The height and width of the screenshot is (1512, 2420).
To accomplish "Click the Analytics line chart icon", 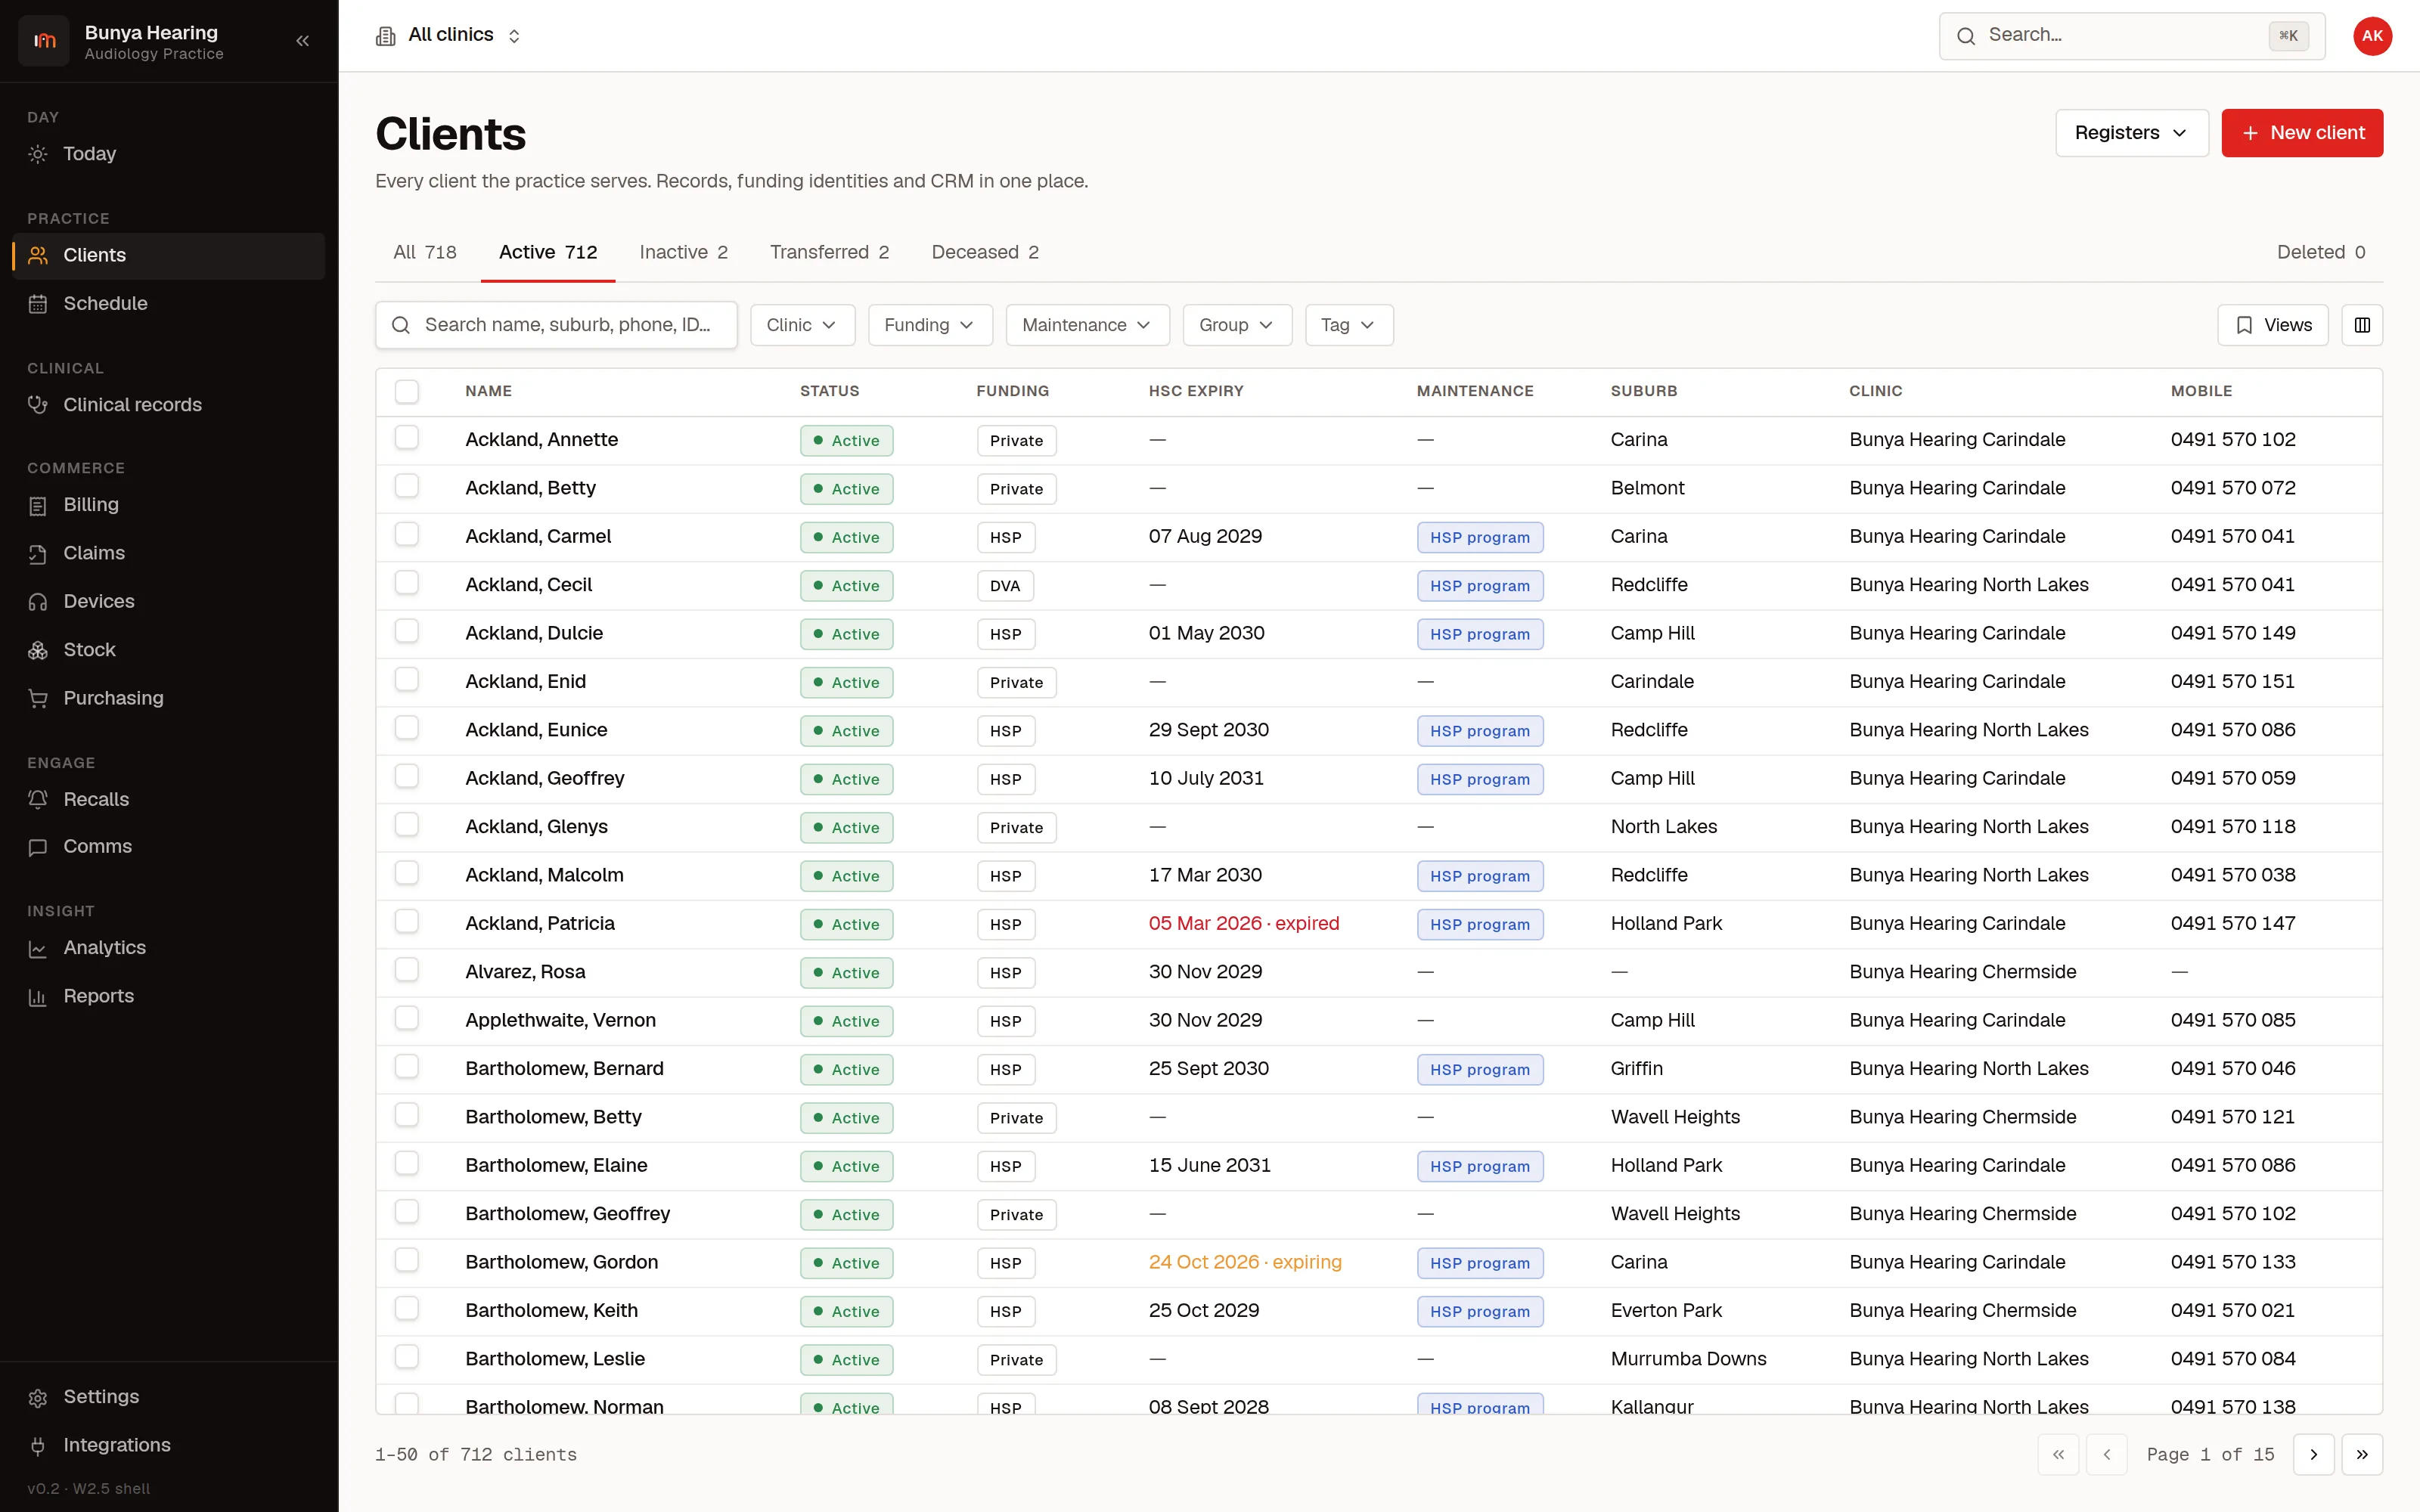I will point(38,948).
